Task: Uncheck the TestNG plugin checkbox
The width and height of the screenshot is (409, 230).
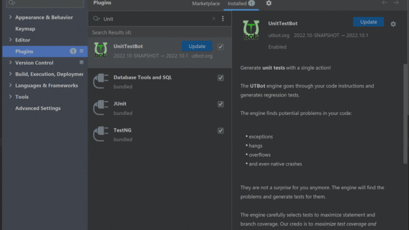Action: point(220,130)
